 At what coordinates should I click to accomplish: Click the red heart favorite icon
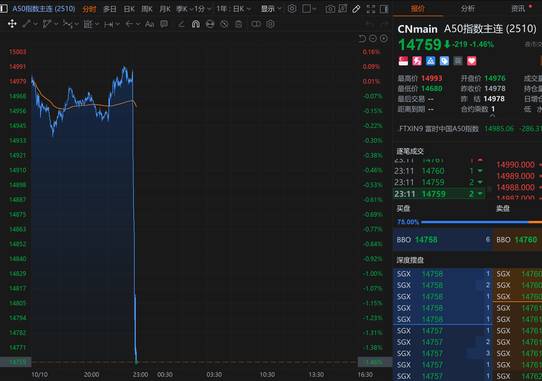pyautogui.click(x=471, y=61)
